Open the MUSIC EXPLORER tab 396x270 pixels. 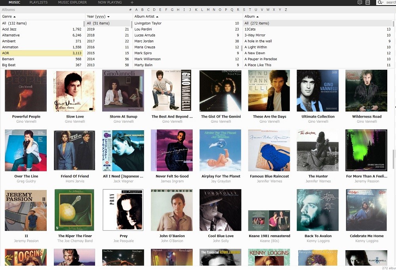pyautogui.click(x=72, y=2)
